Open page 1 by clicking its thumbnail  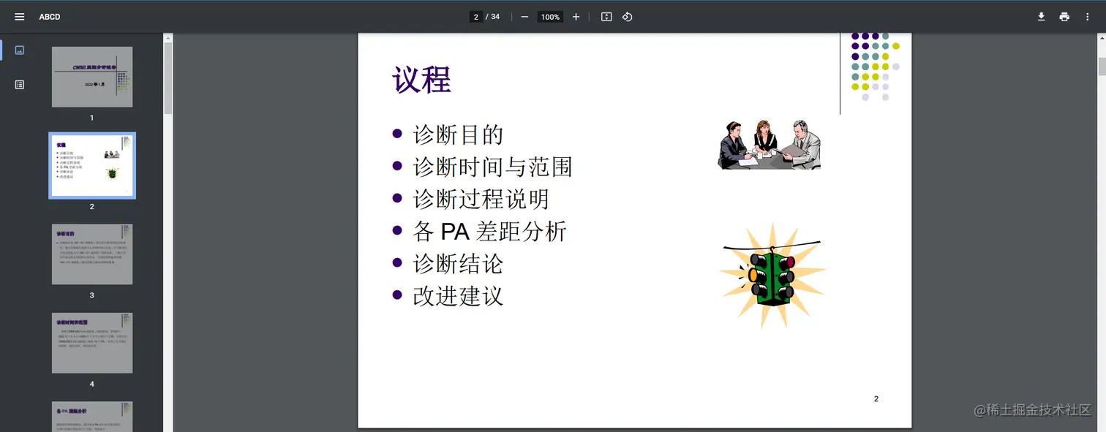91,77
